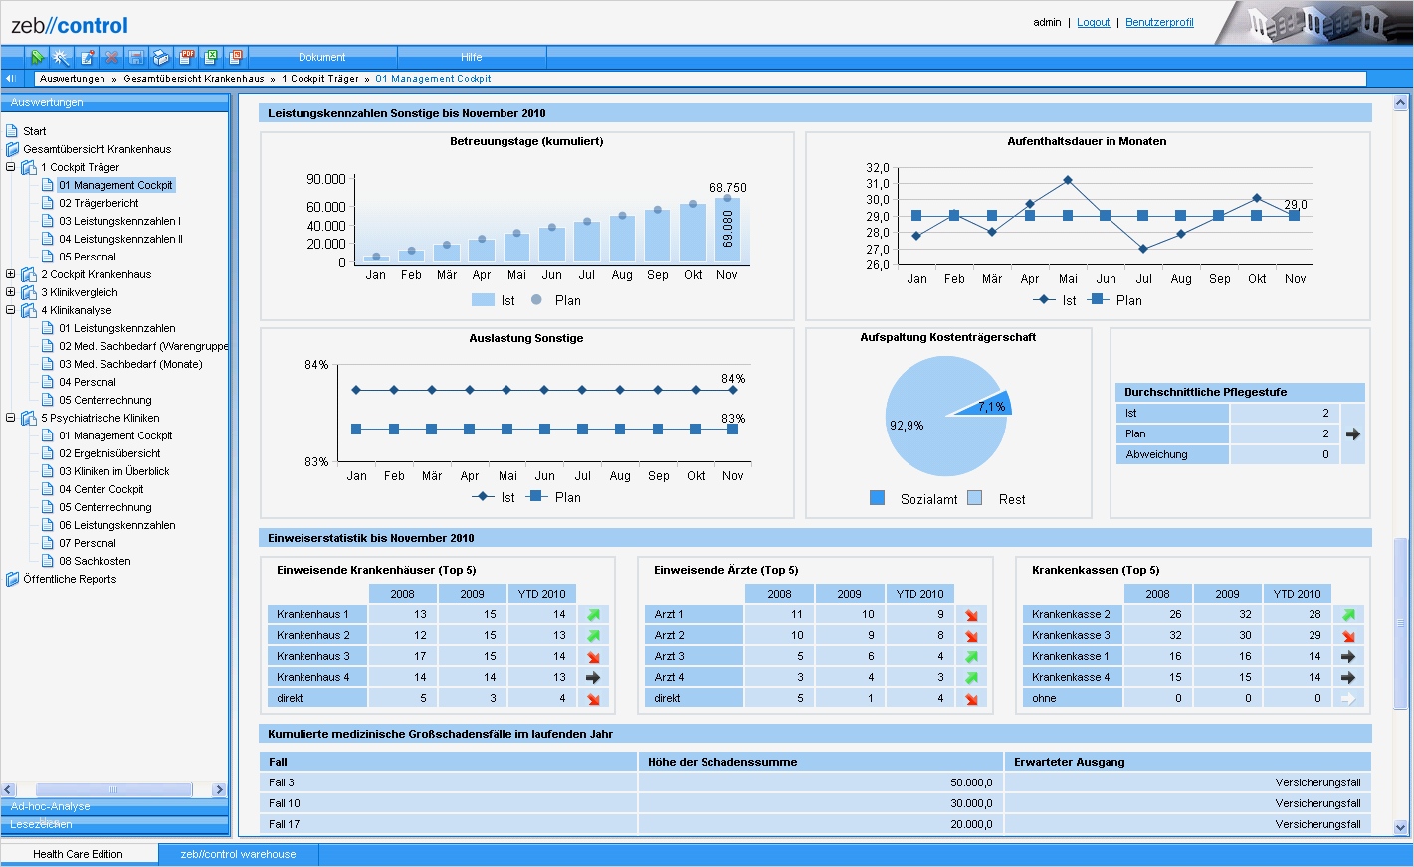Collapse the navigation sidebar with arrow icon
This screenshot has height=867, width=1414.
[11, 79]
